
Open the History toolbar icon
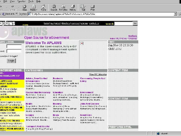73,8
